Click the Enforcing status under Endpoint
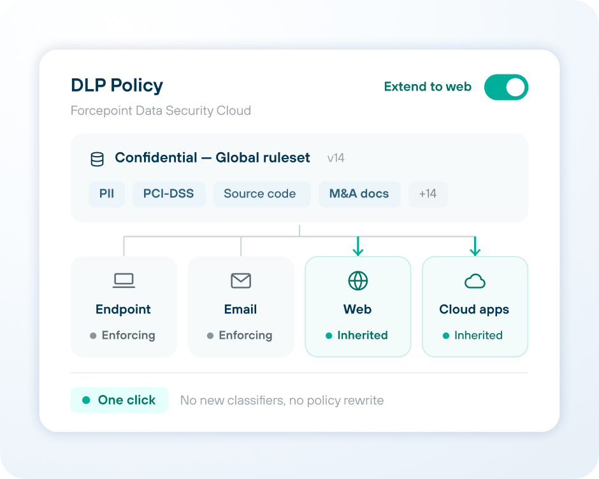 tap(122, 336)
